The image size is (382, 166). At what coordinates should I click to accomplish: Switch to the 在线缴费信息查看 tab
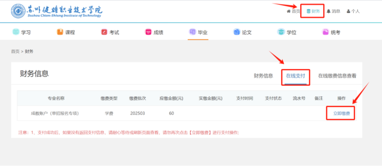(337, 76)
